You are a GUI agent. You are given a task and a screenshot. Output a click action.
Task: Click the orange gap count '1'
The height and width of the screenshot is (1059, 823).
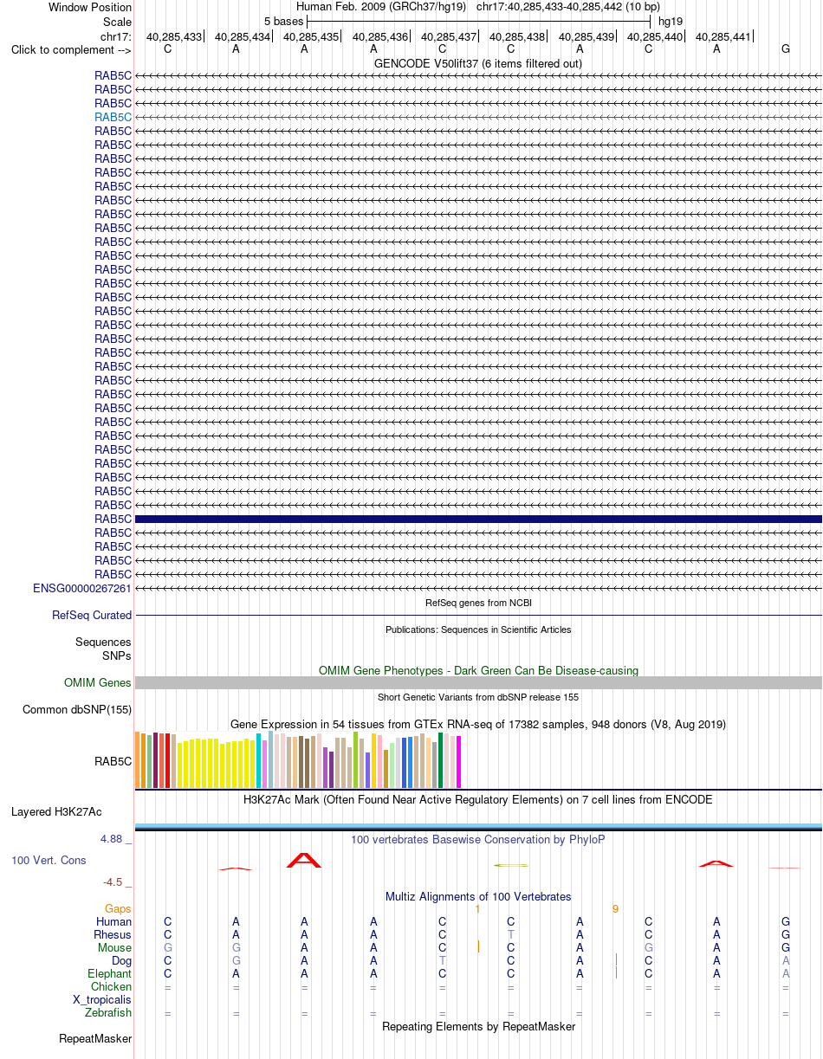coord(477,909)
